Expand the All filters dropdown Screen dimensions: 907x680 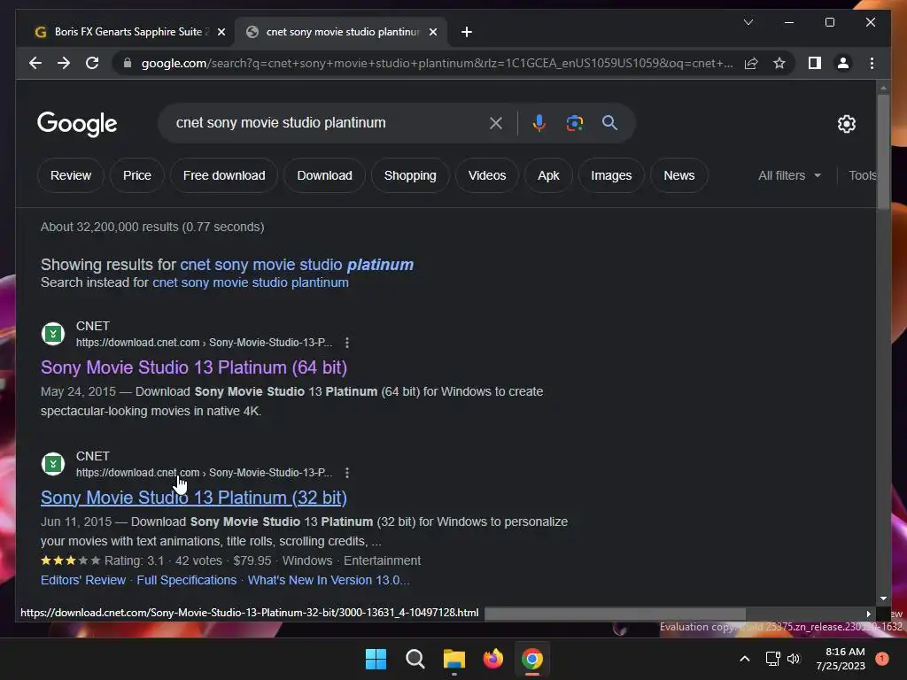[x=789, y=175]
